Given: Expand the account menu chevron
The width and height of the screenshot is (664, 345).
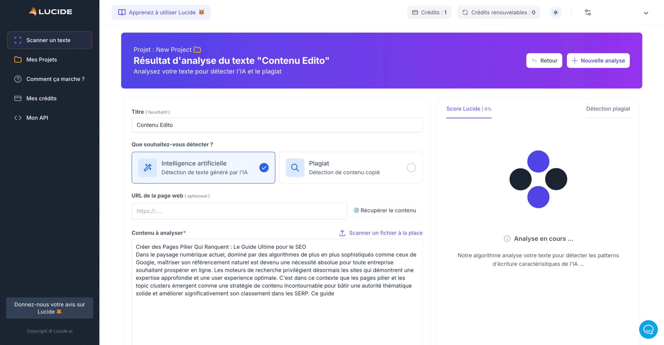Looking at the screenshot, I should (646, 13).
